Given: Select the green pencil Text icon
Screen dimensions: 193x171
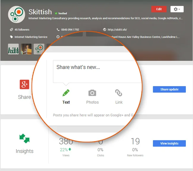Looking at the screenshot, I should (66, 93).
